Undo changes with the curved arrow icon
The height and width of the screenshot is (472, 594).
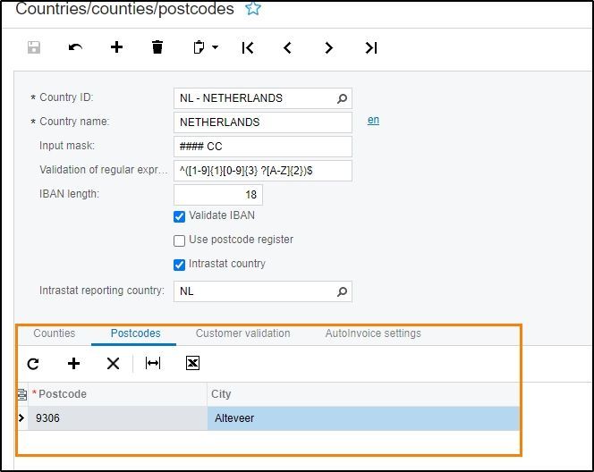point(75,47)
